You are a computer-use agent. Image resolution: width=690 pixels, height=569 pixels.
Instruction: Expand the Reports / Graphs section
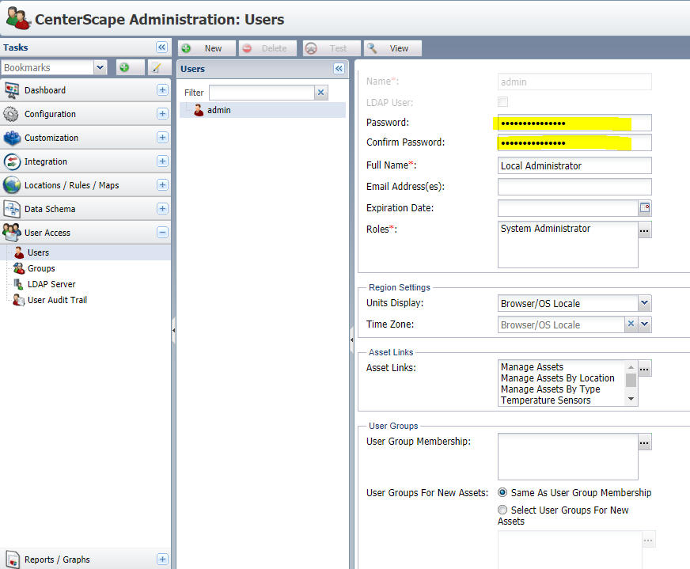pyautogui.click(x=162, y=559)
